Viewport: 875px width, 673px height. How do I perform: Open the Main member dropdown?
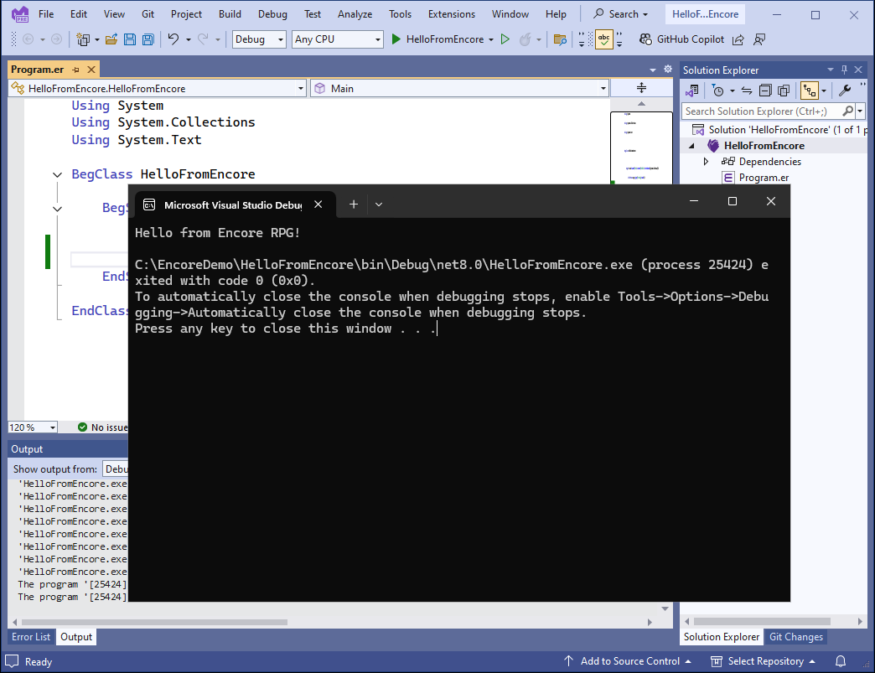pos(459,88)
